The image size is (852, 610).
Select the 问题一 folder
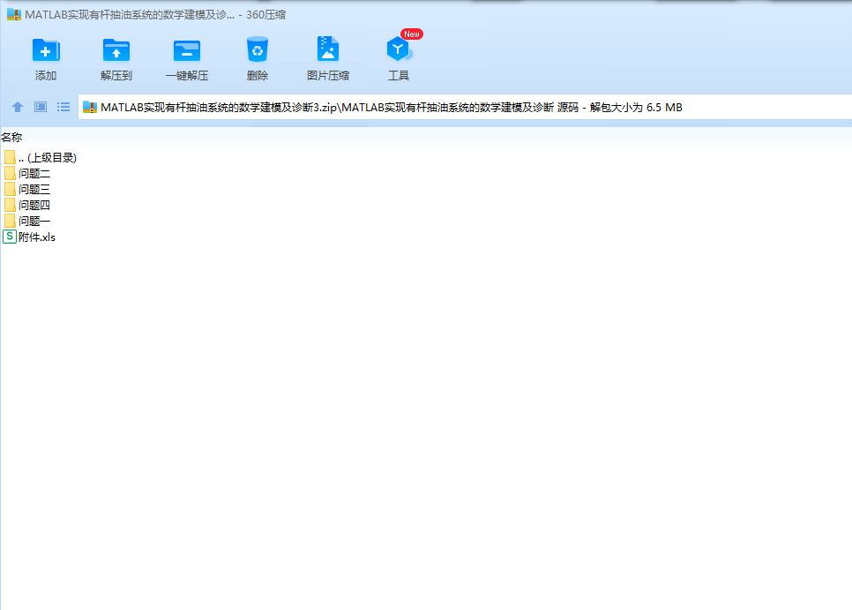click(27, 221)
